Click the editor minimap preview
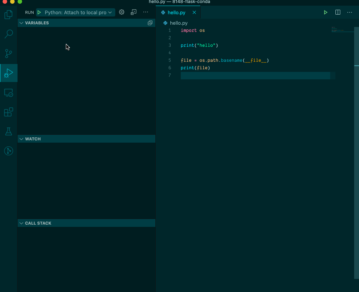The height and width of the screenshot is (292, 359). click(342, 30)
